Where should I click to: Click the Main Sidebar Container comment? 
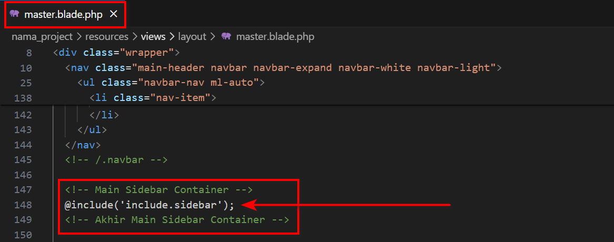[159, 190]
